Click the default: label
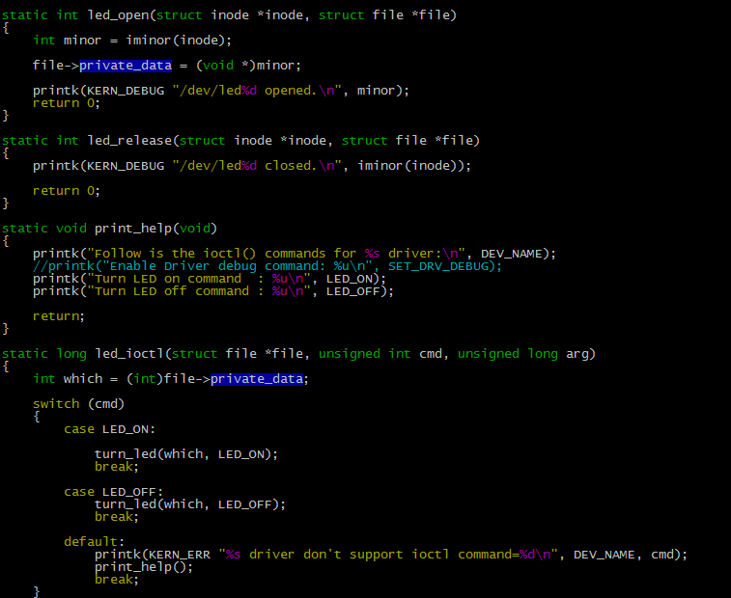This screenshot has height=598, width=731. (95, 542)
